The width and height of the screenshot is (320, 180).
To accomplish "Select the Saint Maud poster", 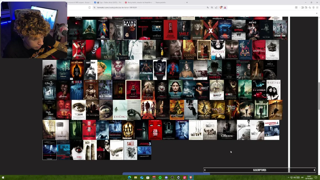I will (x=130, y=30).
